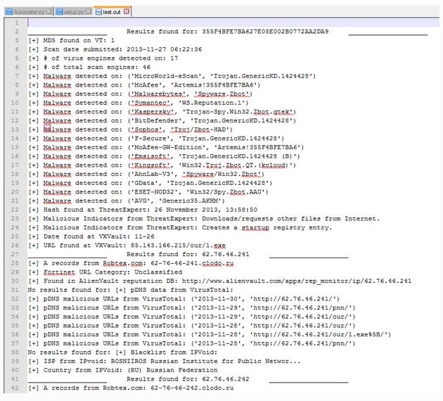Click 'Results found for: 62.76.46.241' header
The image size is (443, 401).
pyautogui.click(x=188, y=254)
